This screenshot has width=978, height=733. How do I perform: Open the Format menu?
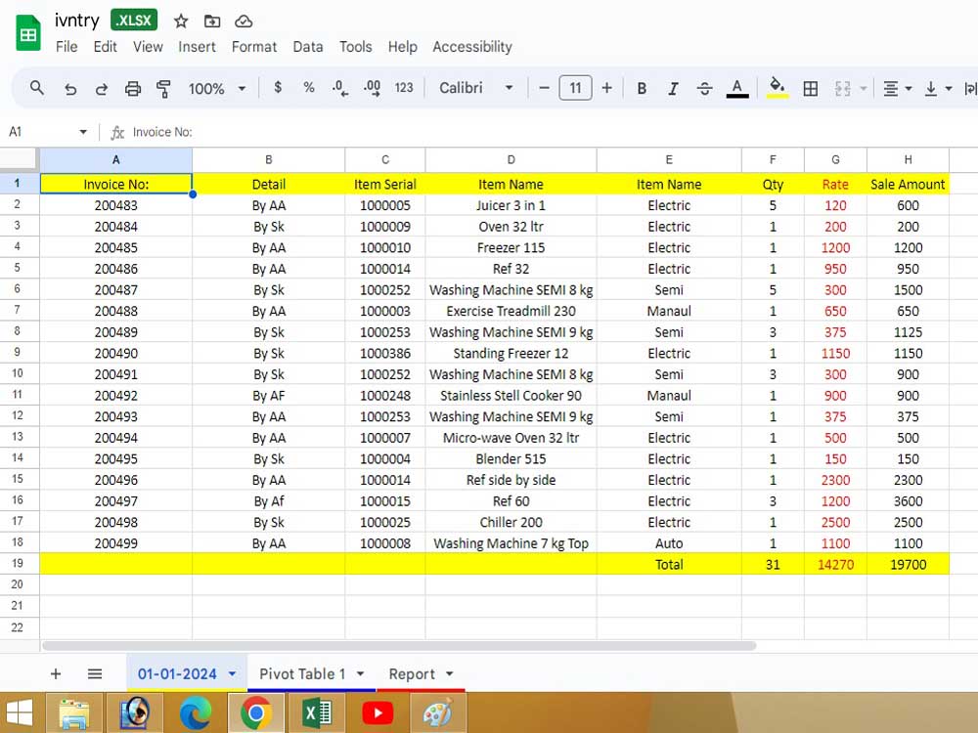pyautogui.click(x=254, y=47)
